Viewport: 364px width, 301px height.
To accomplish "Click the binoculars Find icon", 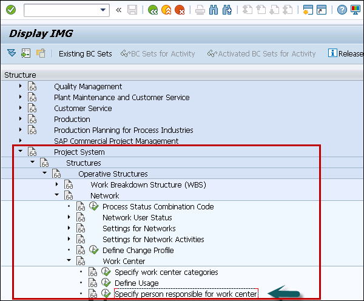I will point(213,10).
